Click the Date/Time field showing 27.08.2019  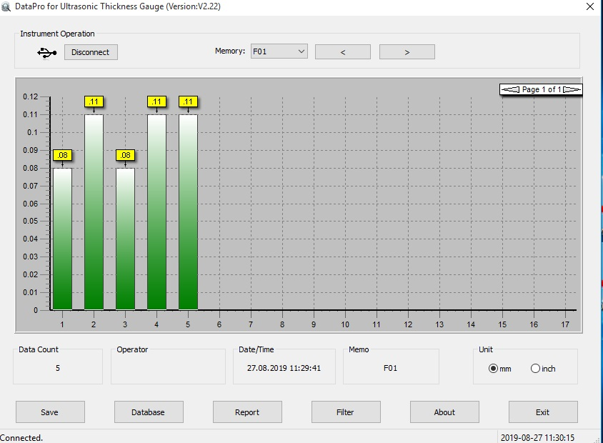tap(284, 367)
